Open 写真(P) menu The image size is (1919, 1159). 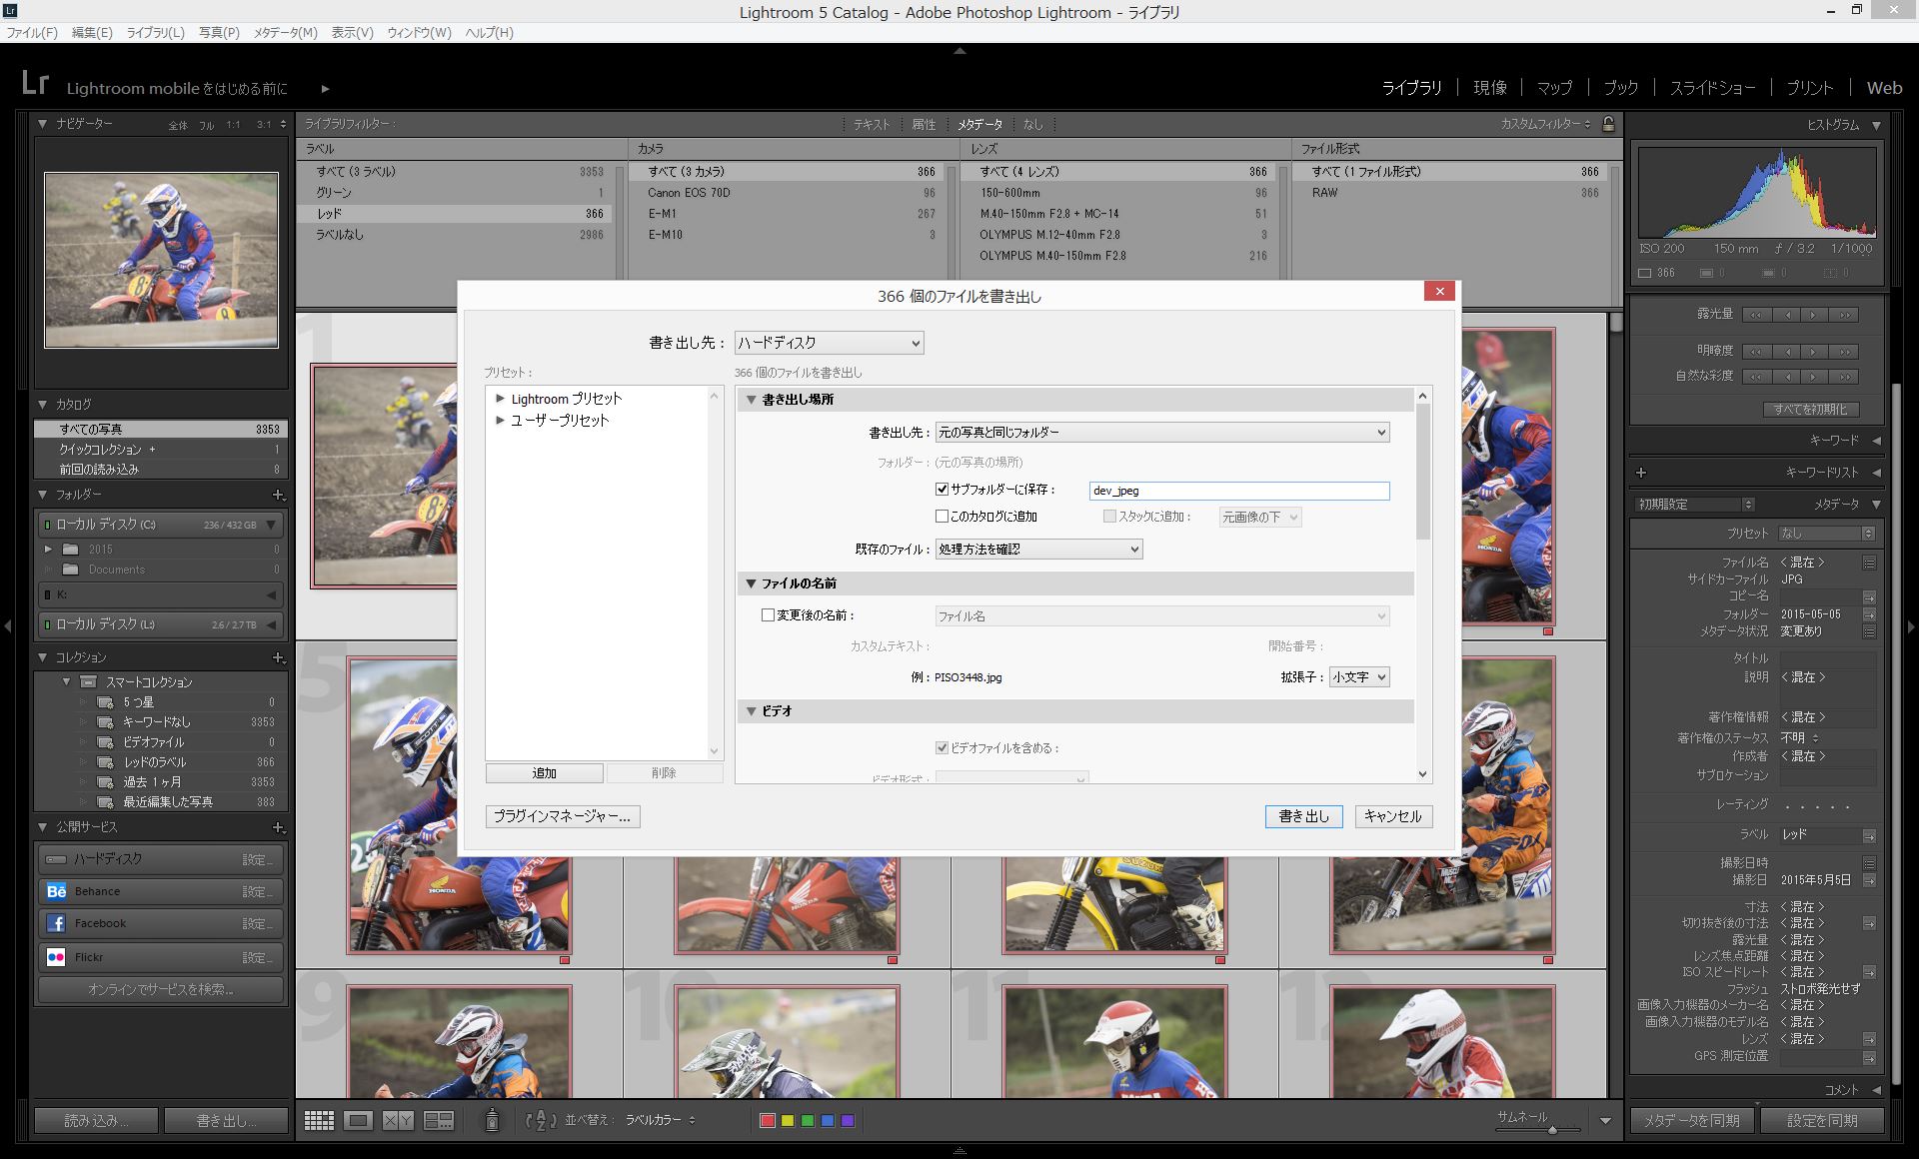pos(219,32)
